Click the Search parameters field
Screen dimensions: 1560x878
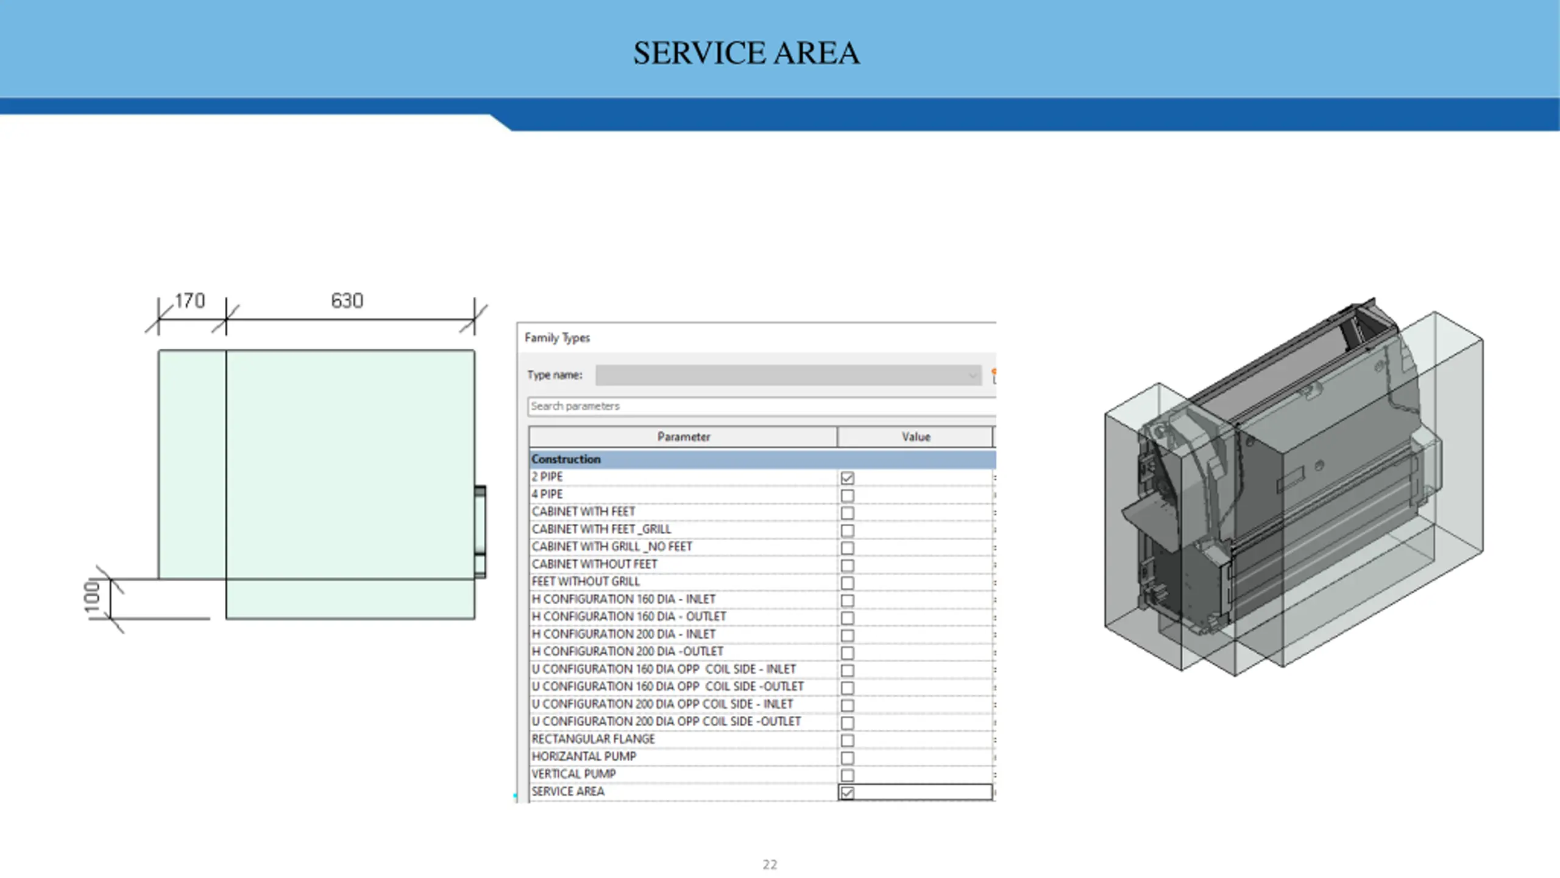pyautogui.click(x=762, y=406)
